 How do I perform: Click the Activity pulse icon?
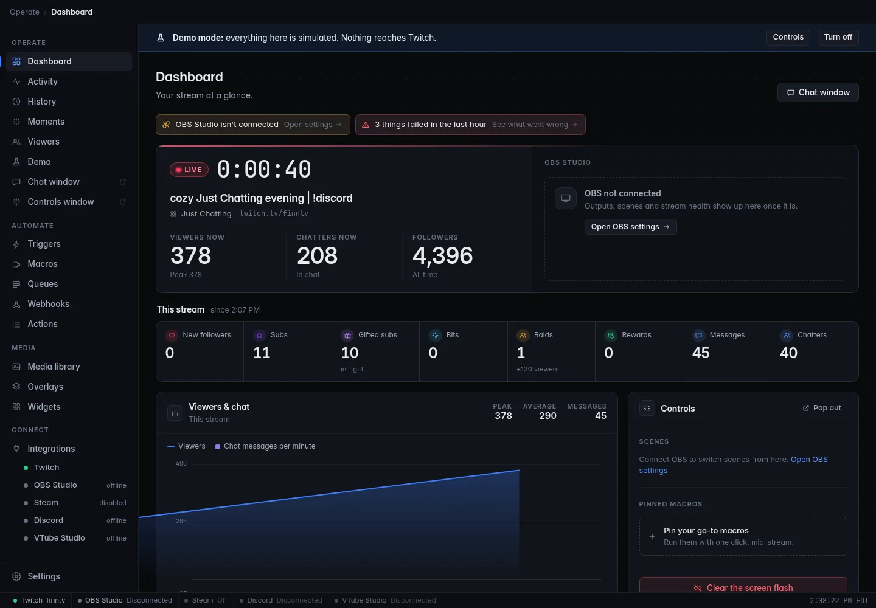pyautogui.click(x=16, y=81)
